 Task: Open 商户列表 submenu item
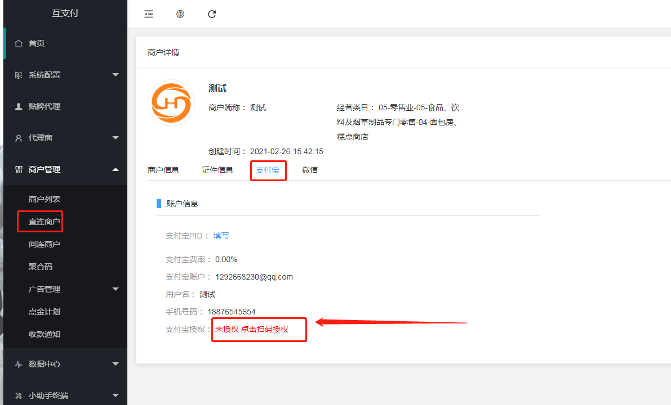[45, 199]
